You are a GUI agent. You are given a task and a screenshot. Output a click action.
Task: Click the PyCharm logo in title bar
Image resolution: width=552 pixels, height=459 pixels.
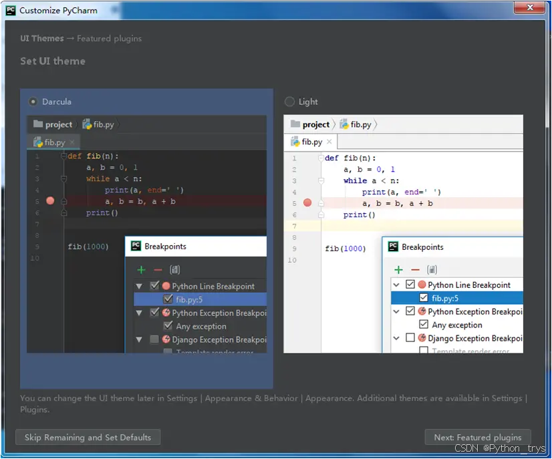[11, 10]
